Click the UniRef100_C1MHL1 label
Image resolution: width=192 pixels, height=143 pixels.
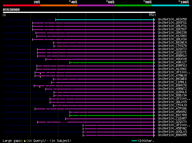click(x=172, y=82)
